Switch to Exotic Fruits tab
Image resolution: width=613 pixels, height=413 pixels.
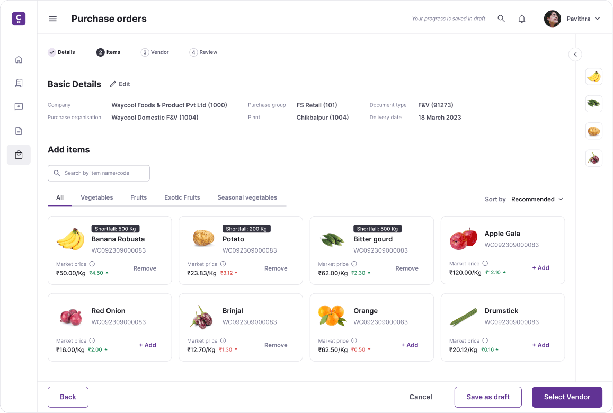pyautogui.click(x=182, y=197)
